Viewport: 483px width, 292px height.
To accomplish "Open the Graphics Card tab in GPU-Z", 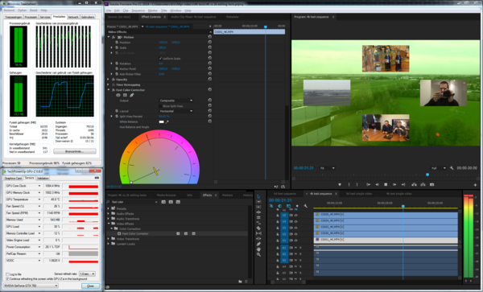I will [x=13, y=178].
